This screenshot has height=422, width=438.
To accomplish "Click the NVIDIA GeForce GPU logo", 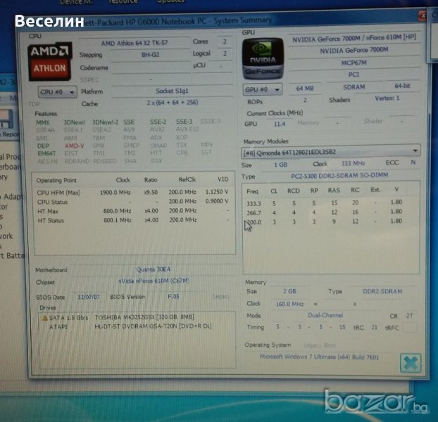I will (x=263, y=59).
